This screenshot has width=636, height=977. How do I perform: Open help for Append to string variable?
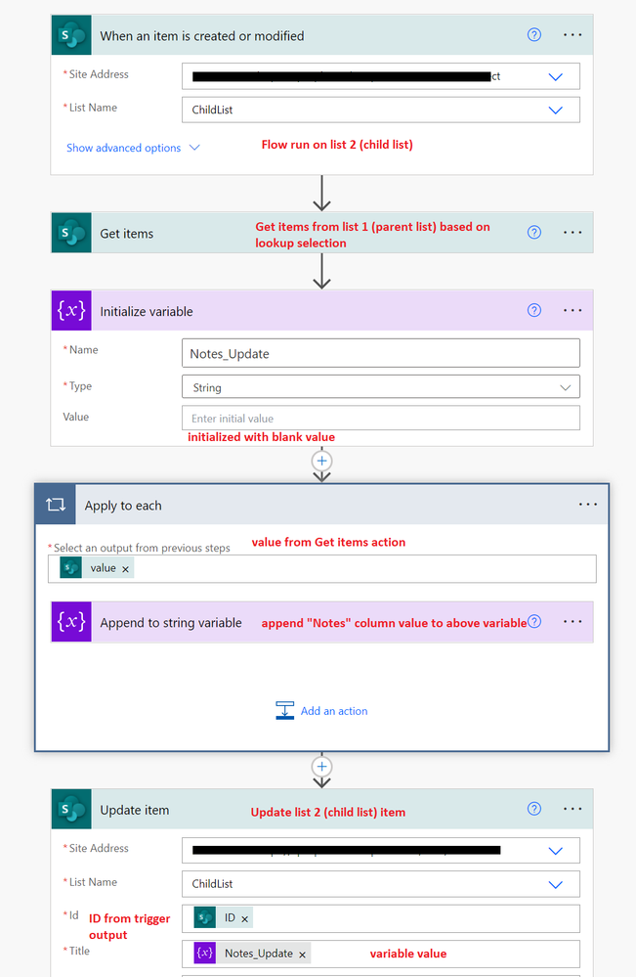click(x=534, y=621)
